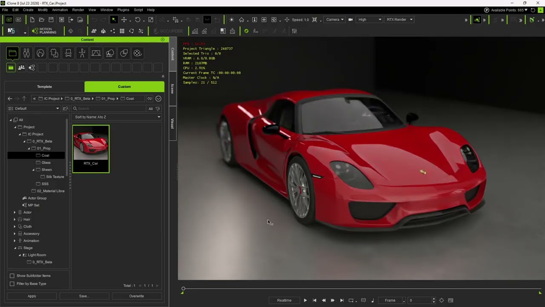The height and width of the screenshot is (307, 545).
Task: Expand the Hair tree node
Action: pyautogui.click(x=14, y=219)
